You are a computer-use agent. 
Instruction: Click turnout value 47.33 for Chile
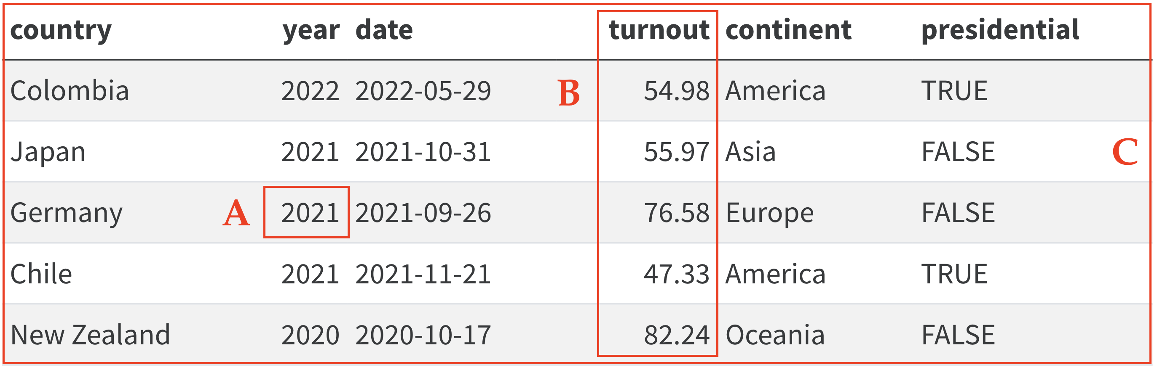(x=676, y=274)
